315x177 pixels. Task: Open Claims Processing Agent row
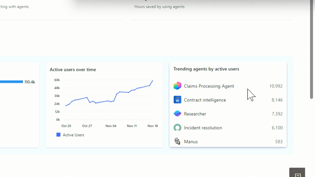228,86
